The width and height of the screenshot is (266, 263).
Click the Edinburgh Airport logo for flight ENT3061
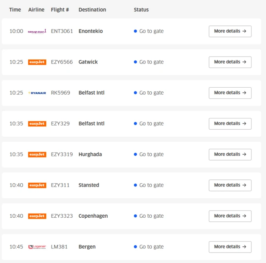click(x=37, y=32)
